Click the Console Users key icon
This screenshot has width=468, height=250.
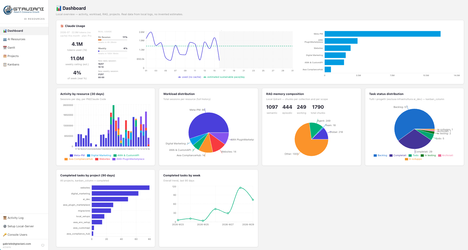point(5,235)
